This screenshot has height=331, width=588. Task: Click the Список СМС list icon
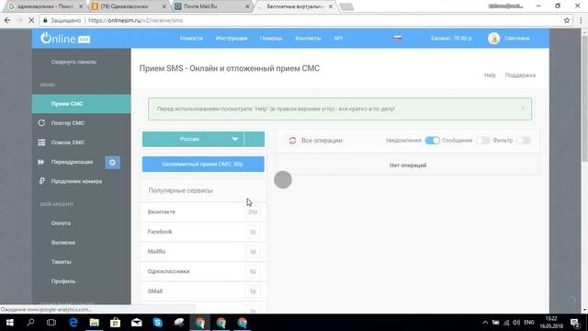point(41,143)
